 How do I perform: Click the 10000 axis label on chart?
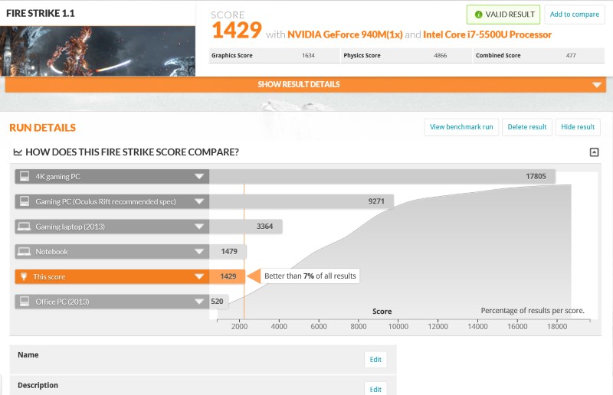pyautogui.click(x=398, y=326)
